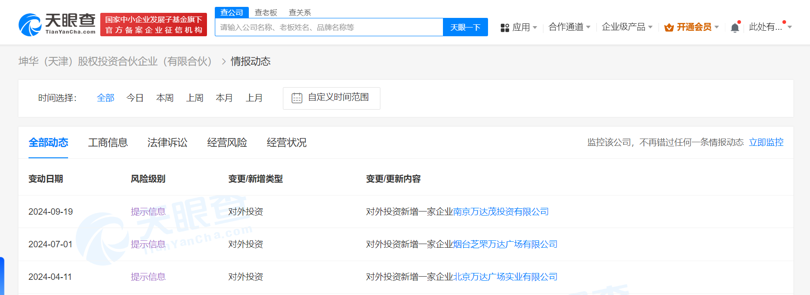Click the apps grid icon
The height and width of the screenshot is (295, 810).
pos(505,28)
